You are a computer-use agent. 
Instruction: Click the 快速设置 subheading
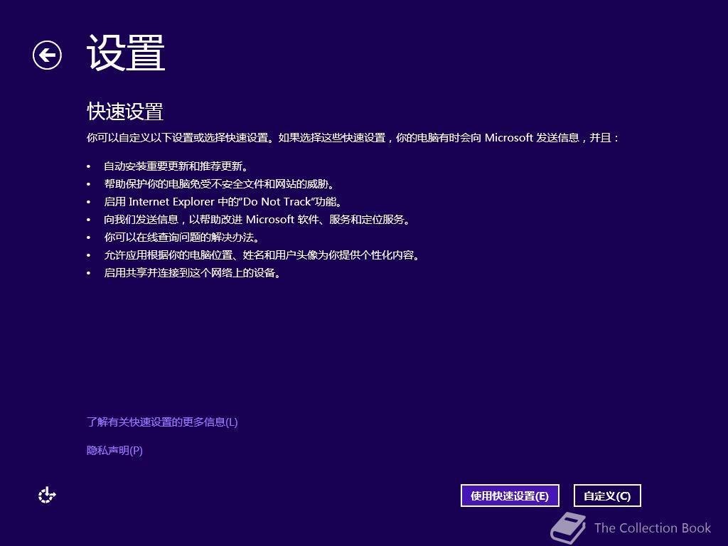125,112
